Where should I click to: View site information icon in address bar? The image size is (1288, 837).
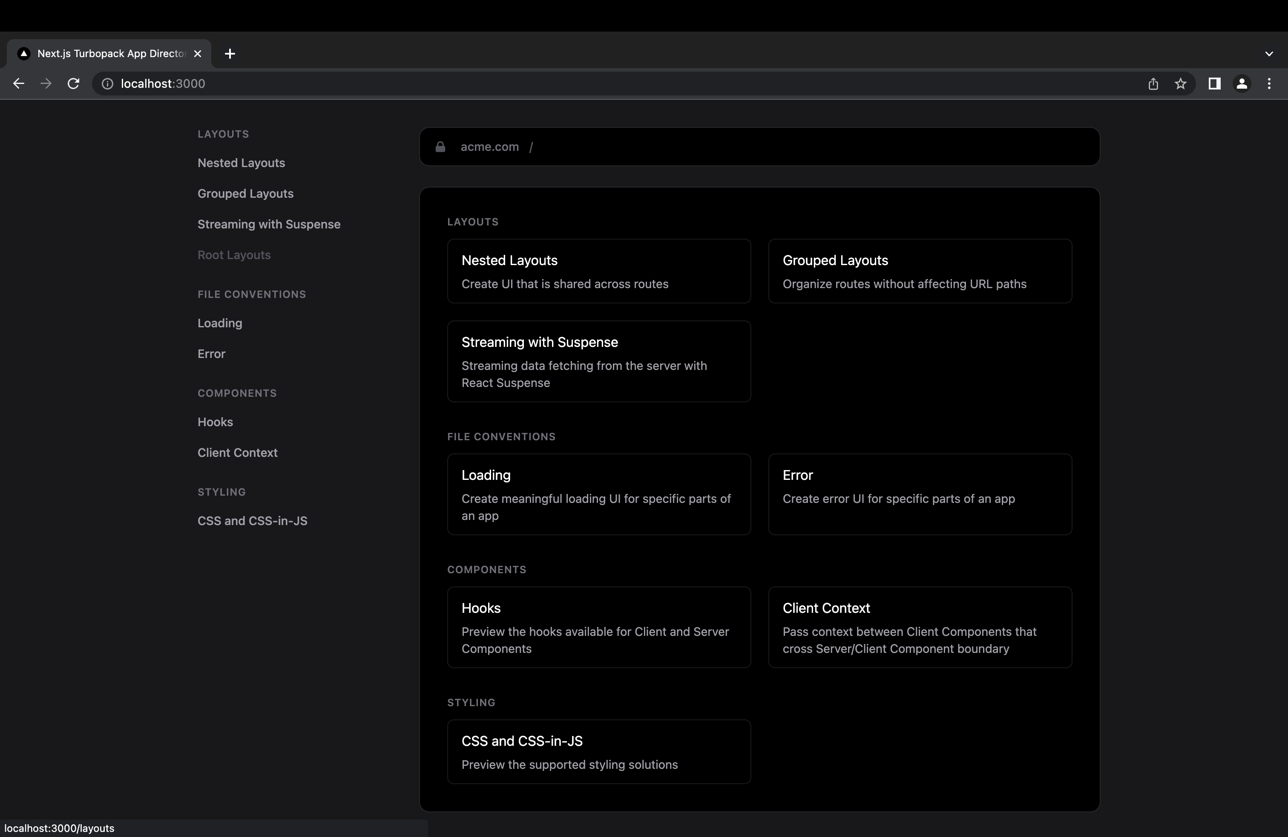tap(108, 84)
